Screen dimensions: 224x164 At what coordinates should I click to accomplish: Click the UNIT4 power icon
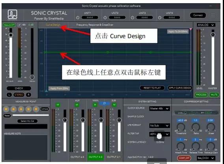coord(160,18)
